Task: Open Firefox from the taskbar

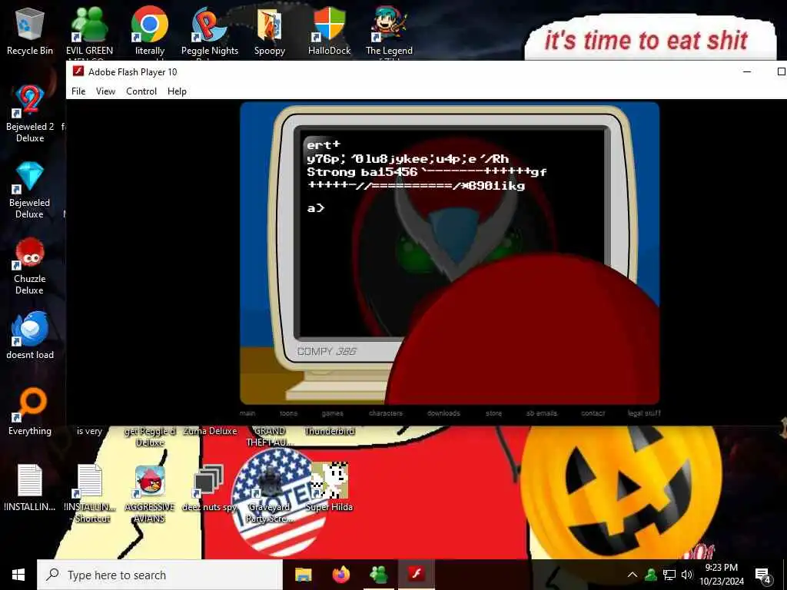Action: click(340, 575)
